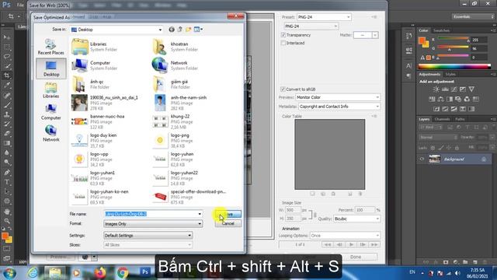Open the Essentials workspace dropdown
This screenshot has height=280, width=497.
(473, 16)
